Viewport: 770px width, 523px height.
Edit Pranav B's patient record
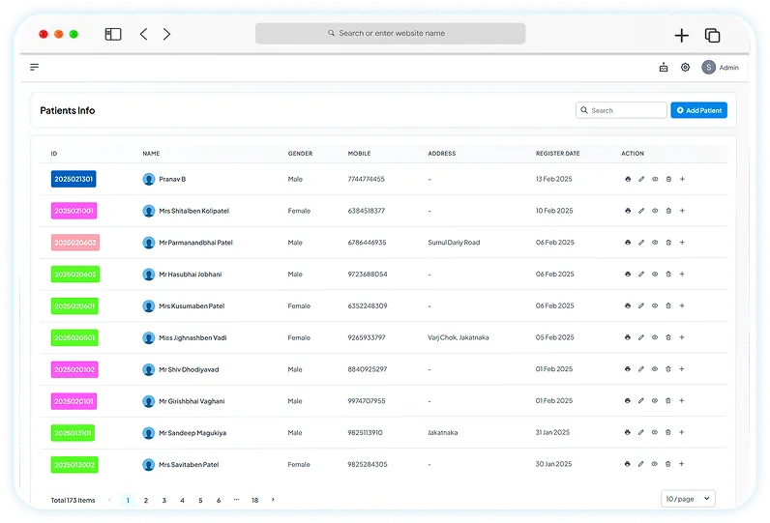pos(641,179)
